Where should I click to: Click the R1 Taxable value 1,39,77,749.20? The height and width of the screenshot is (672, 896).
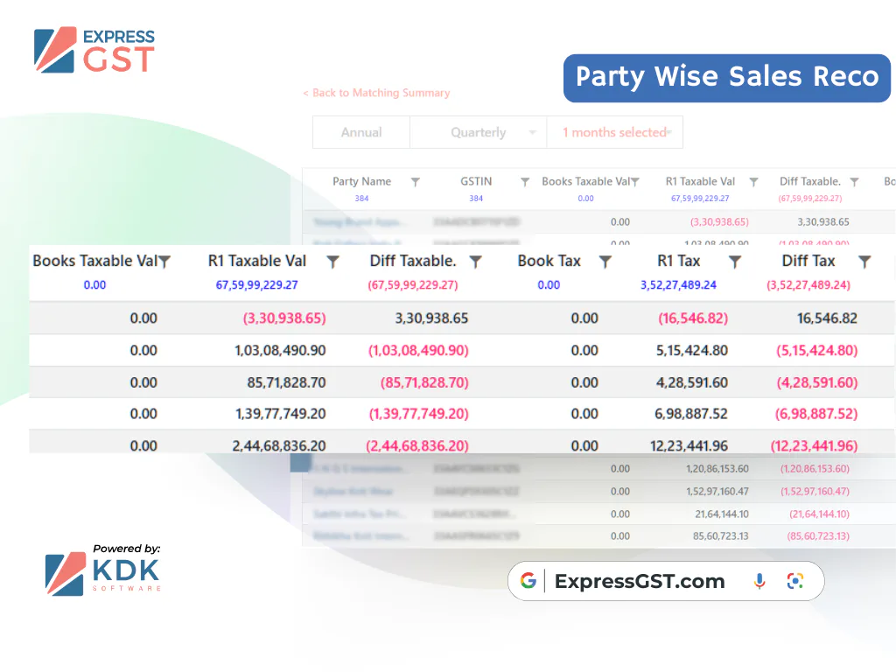pyautogui.click(x=281, y=414)
